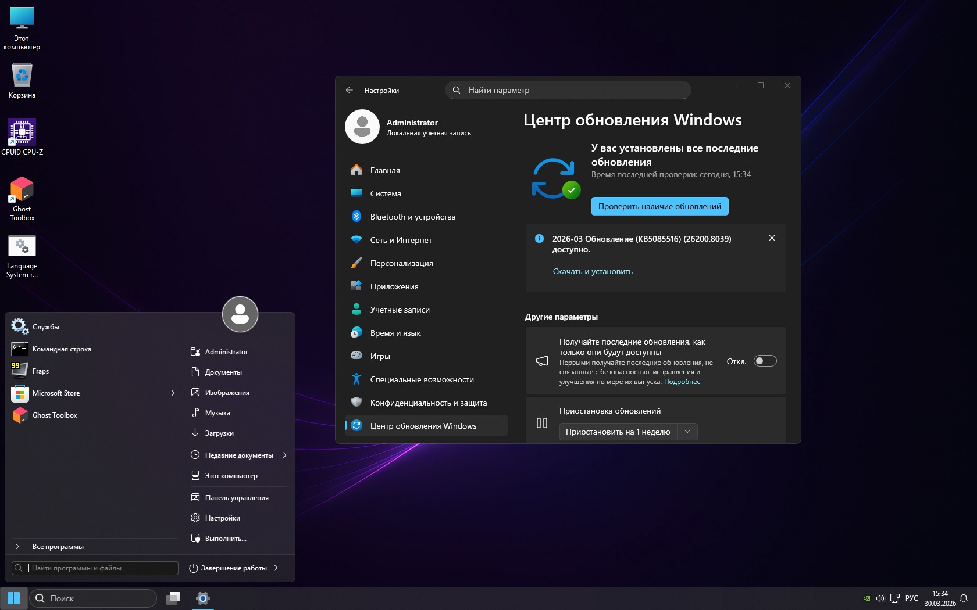Open Панель управления in start menu

[237, 498]
